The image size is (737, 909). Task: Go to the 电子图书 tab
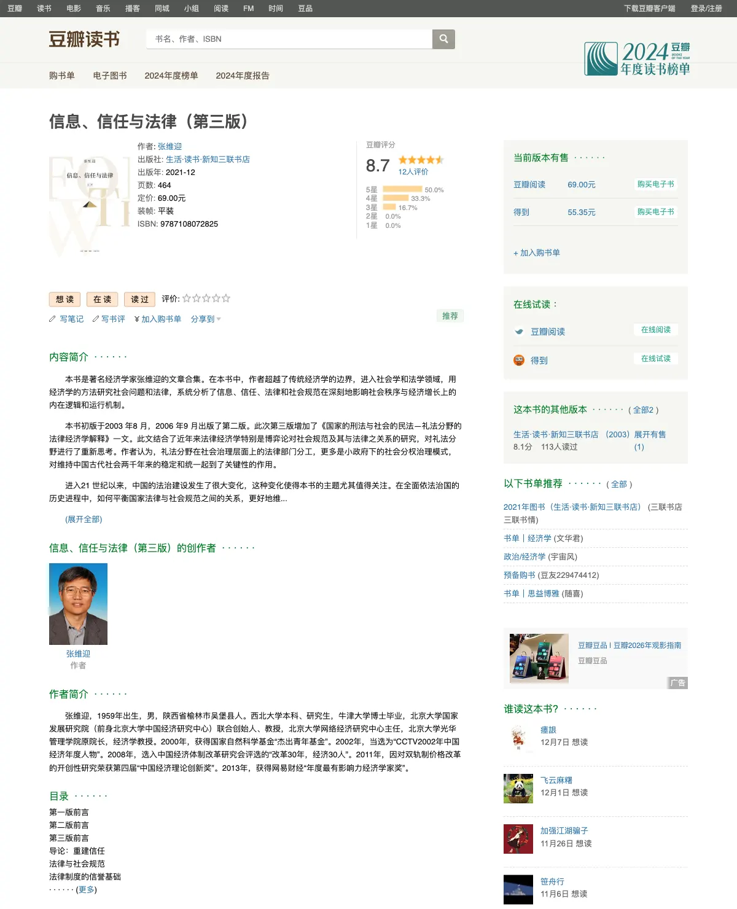tap(110, 76)
